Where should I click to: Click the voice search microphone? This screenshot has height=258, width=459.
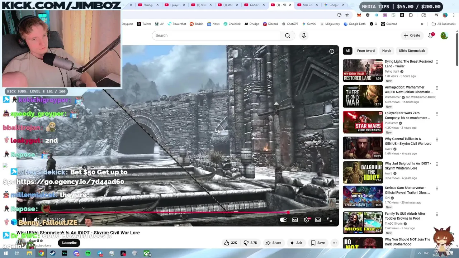(304, 35)
